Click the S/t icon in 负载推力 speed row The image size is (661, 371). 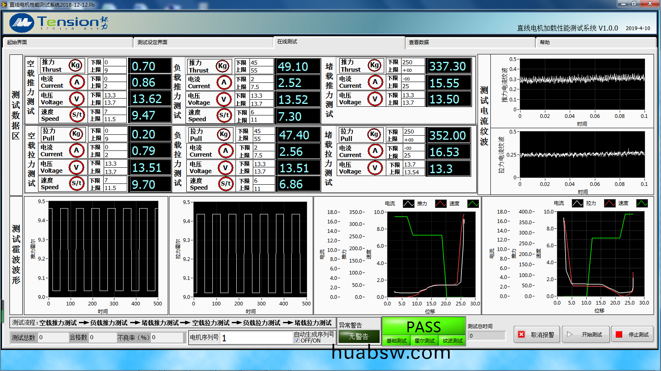(224, 115)
